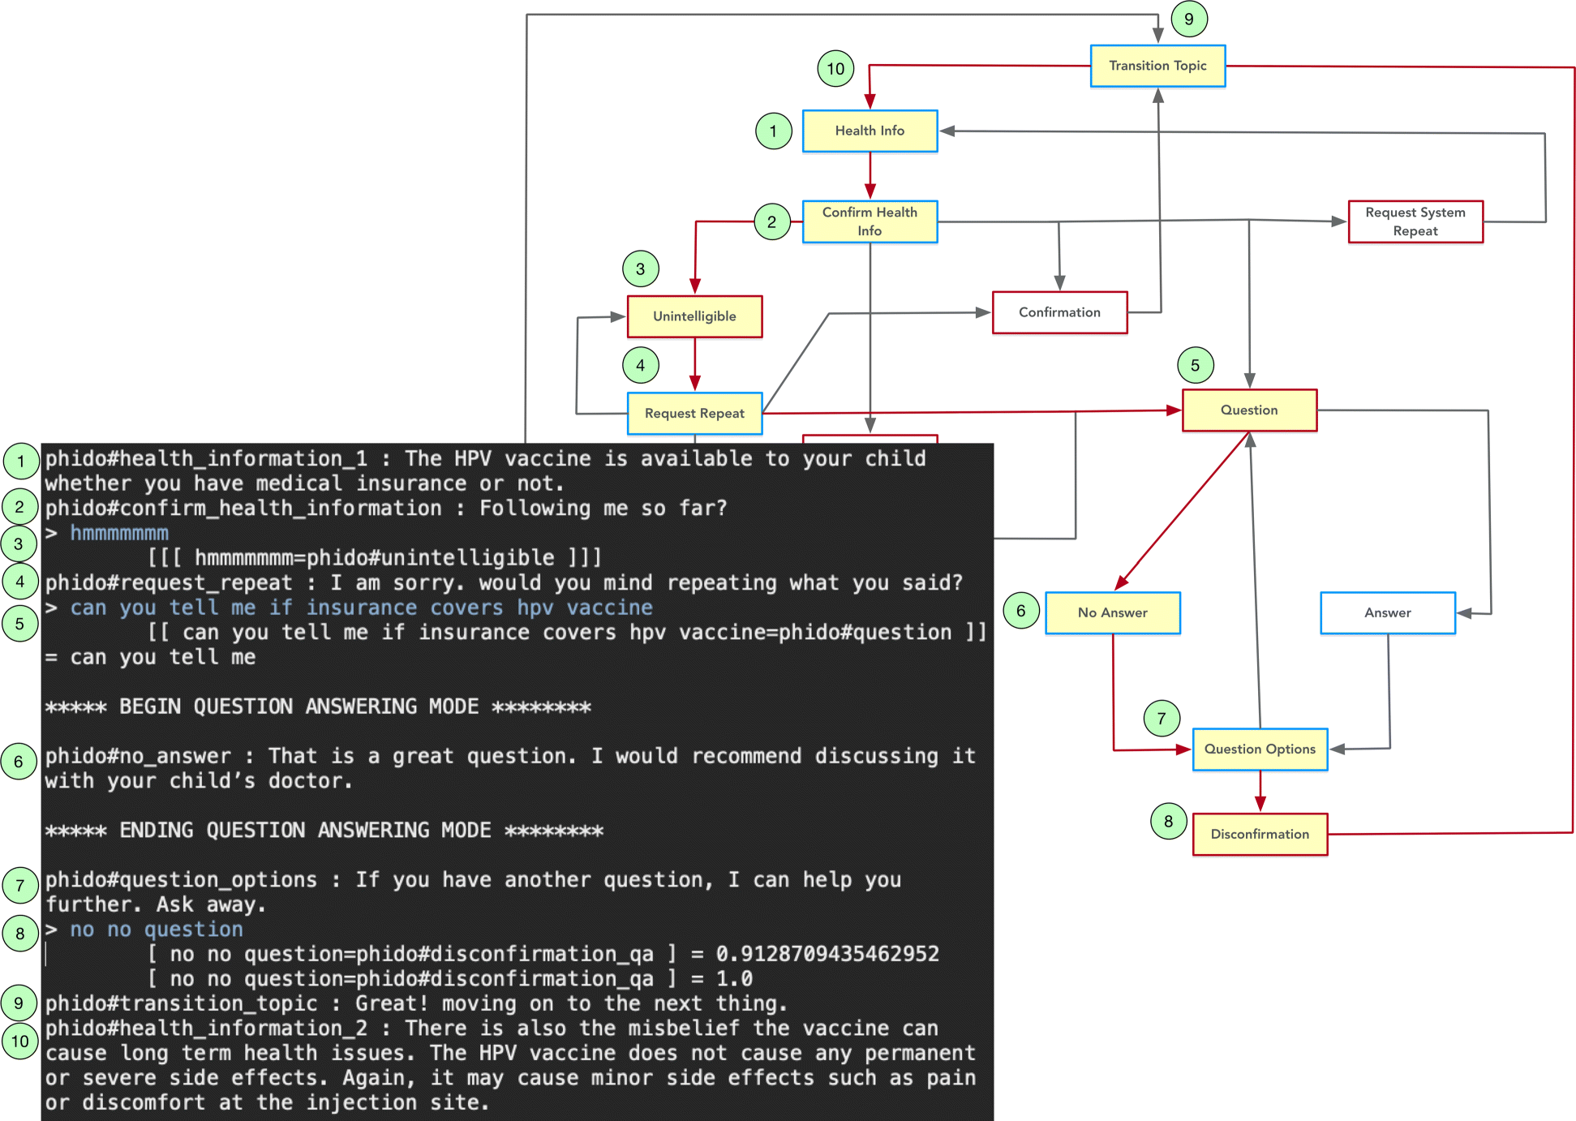The width and height of the screenshot is (1576, 1121).
Task: Click the Confirm Health Info box
Action: (870, 221)
